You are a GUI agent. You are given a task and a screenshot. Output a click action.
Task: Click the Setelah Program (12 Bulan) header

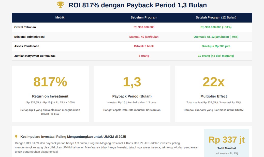pos(216,17)
